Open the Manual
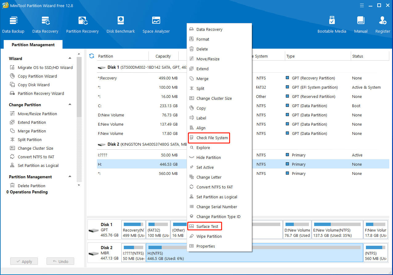393x275 pixels. pyautogui.click(x=361, y=25)
